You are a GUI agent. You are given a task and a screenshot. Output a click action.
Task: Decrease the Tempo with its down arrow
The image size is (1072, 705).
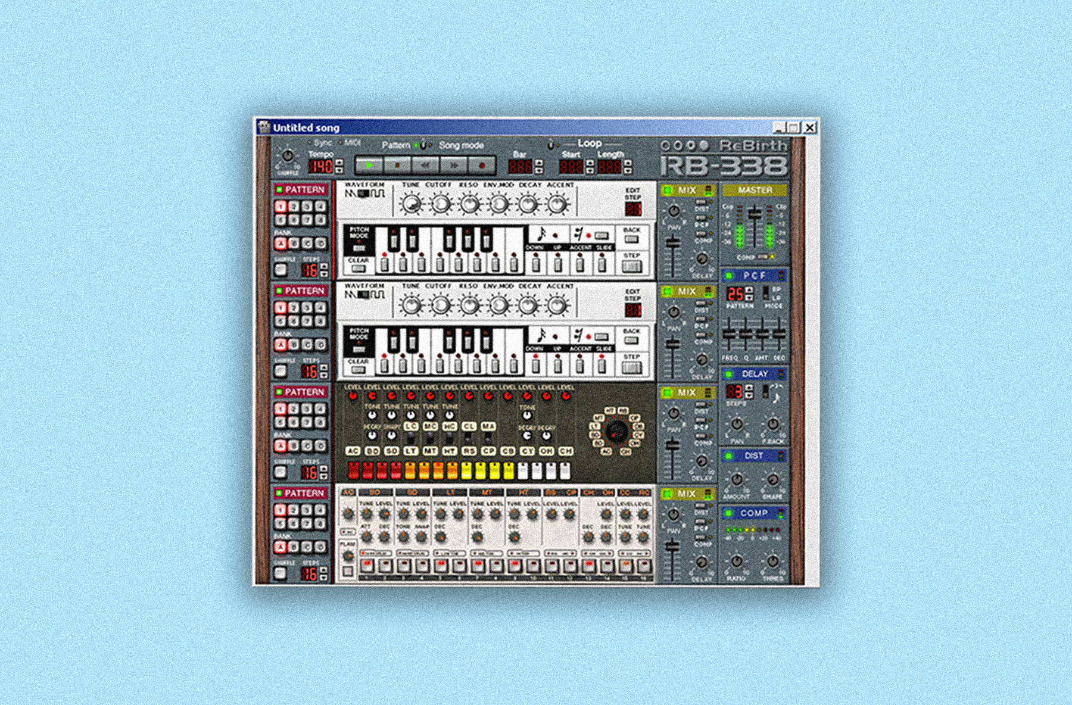click(339, 170)
